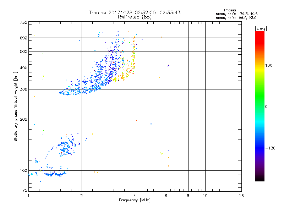Click the 'mean, sd,X: 98.2, 23.0' statistic line

pyautogui.click(x=236, y=18)
